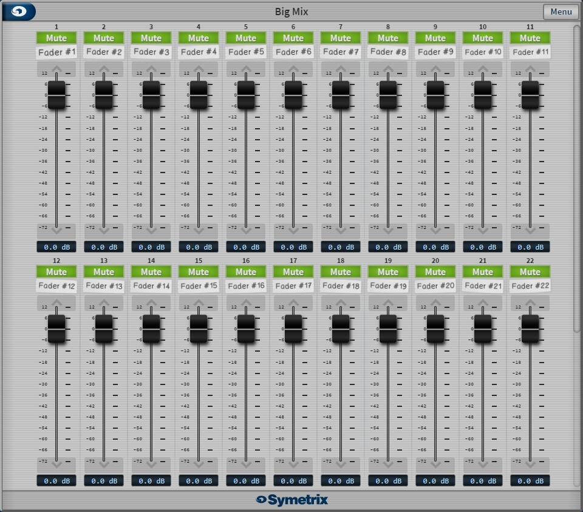Select the Fader #12 label
Screen dimensions: 583x512
(x=56, y=286)
